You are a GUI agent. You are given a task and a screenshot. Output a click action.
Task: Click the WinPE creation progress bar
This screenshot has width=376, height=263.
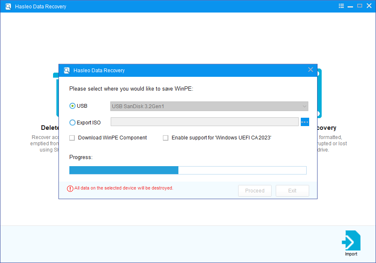188,170
